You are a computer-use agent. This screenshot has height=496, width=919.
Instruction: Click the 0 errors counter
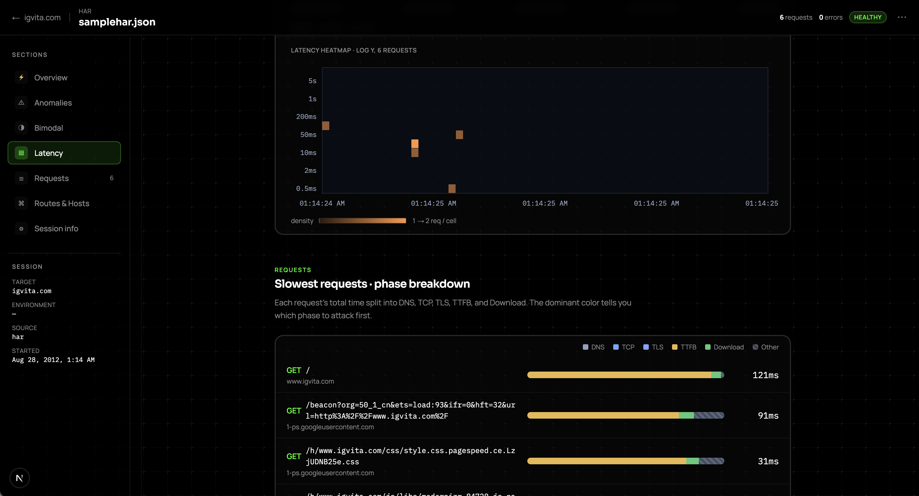(831, 17)
